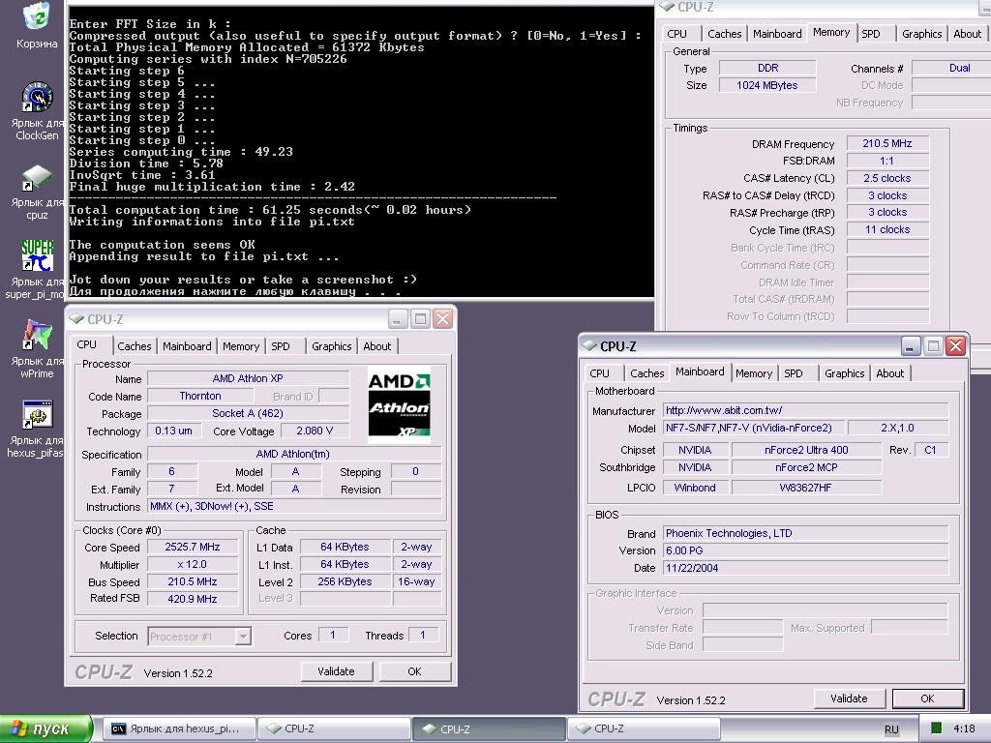Click the Multiplier x 12.0 value
This screenshot has height=743, width=991.
point(193,564)
